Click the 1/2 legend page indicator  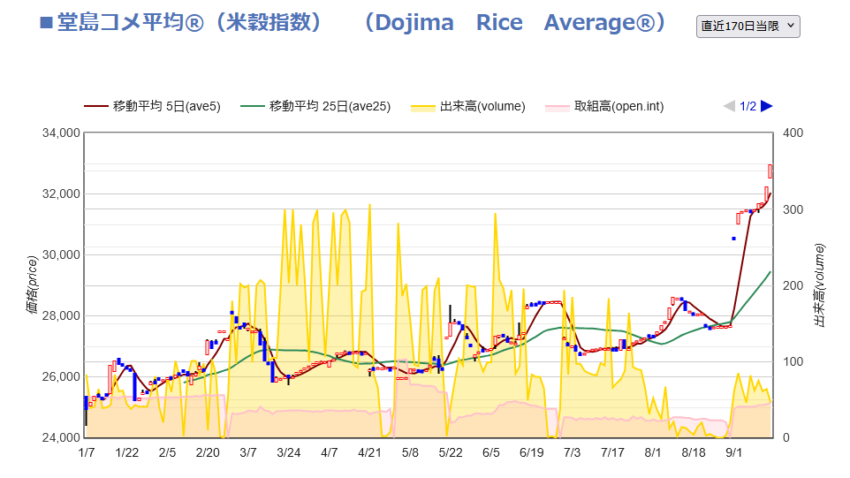pyautogui.click(x=748, y=106)
